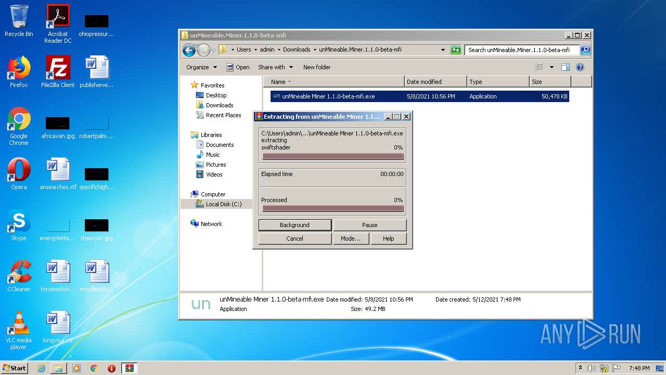Screen dimensions: 666x375
Task: Open recent pages dropdown next to Forward
Action: pyautogui.click(x=213, y=51)
